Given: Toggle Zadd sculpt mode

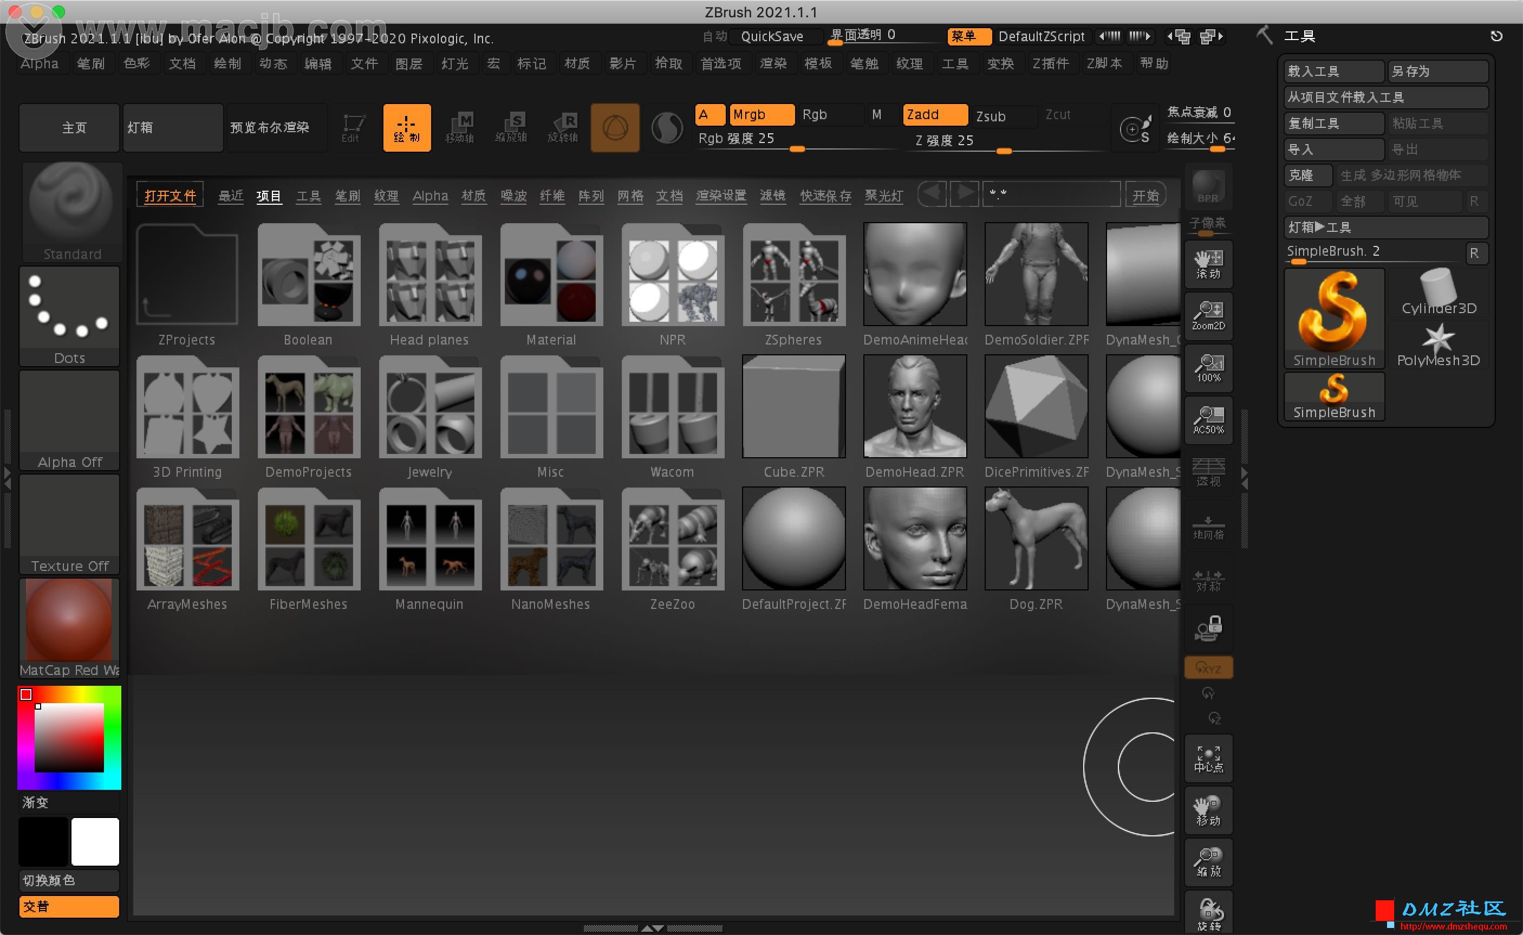Looking at the screenshot, I should click(x=935, y=114).
